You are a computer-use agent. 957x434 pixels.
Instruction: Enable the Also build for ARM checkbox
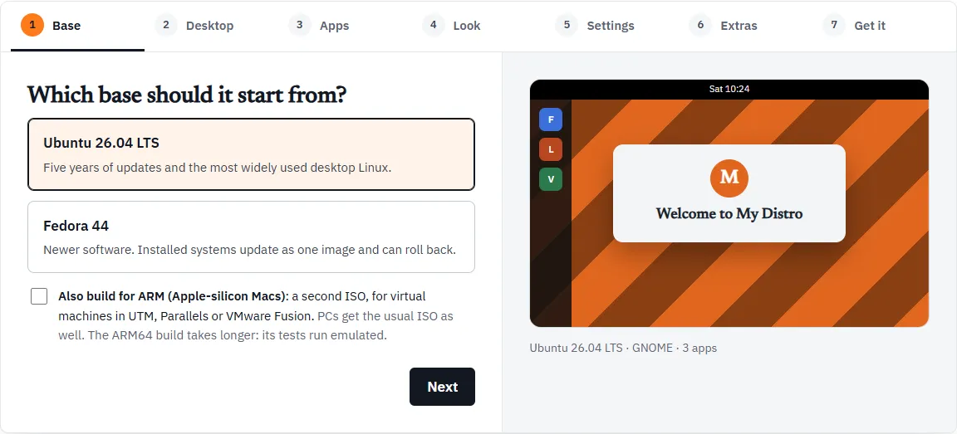point(39,296)
